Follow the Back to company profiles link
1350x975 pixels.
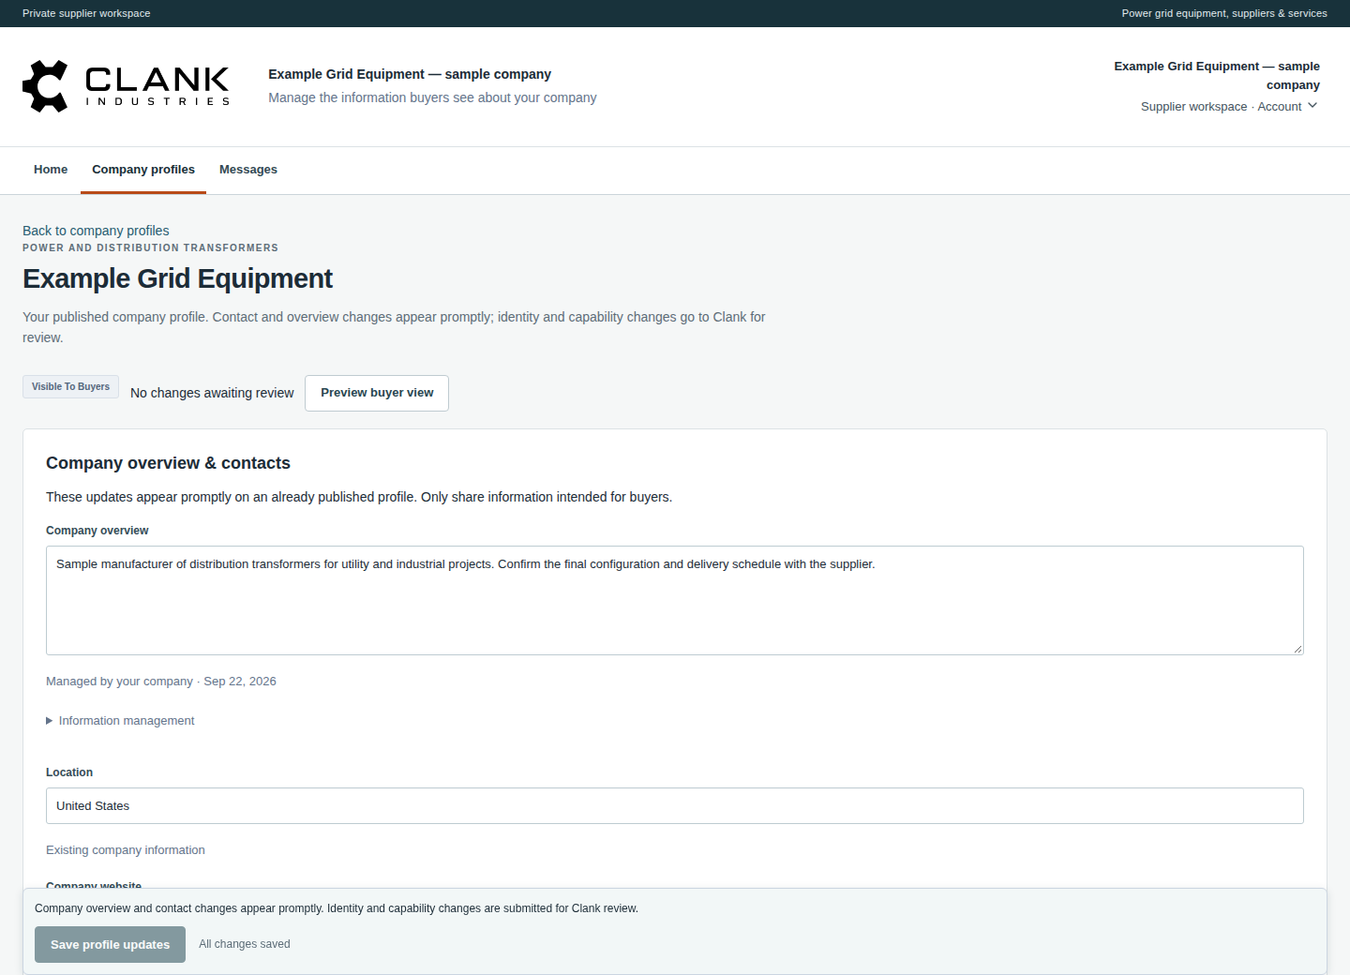(x=96, y=231)
